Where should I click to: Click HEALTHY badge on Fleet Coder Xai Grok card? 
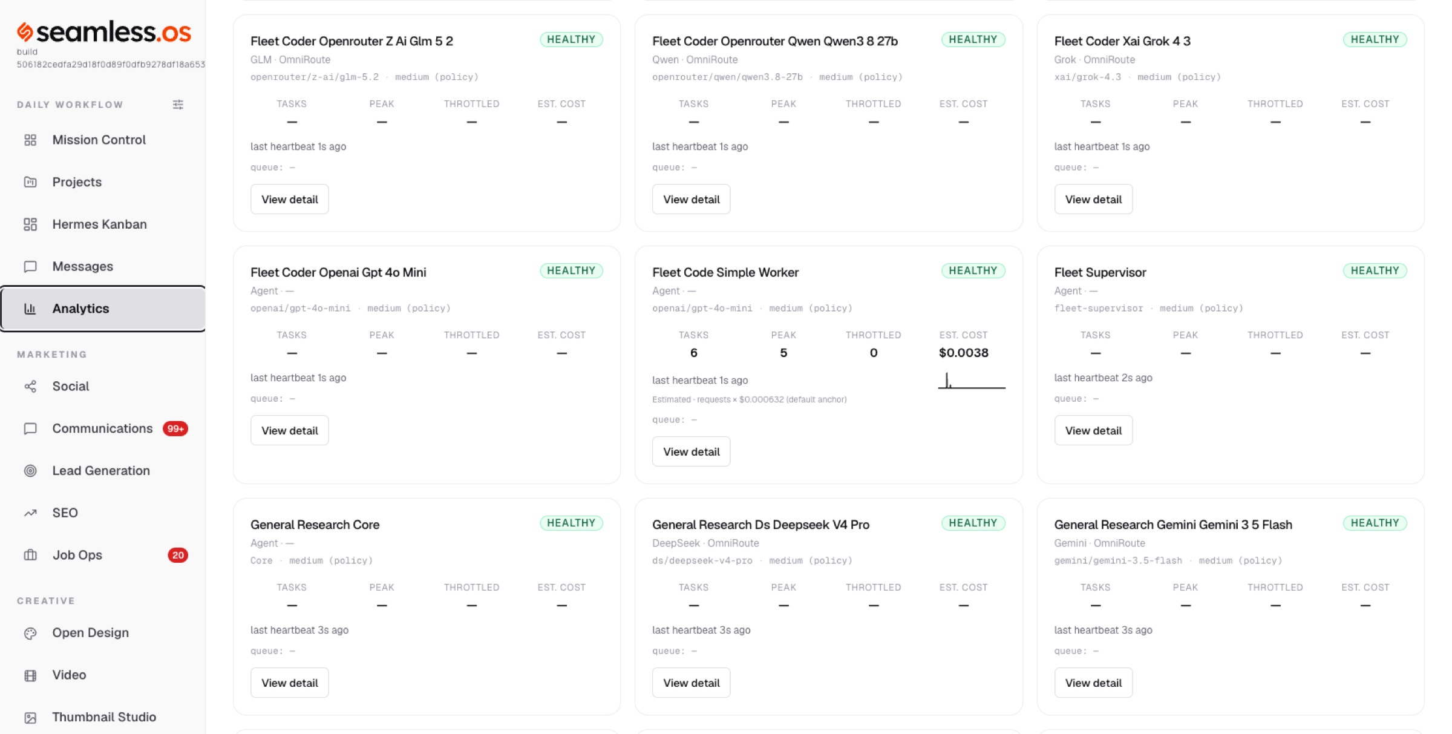(x=1375, y=39)
